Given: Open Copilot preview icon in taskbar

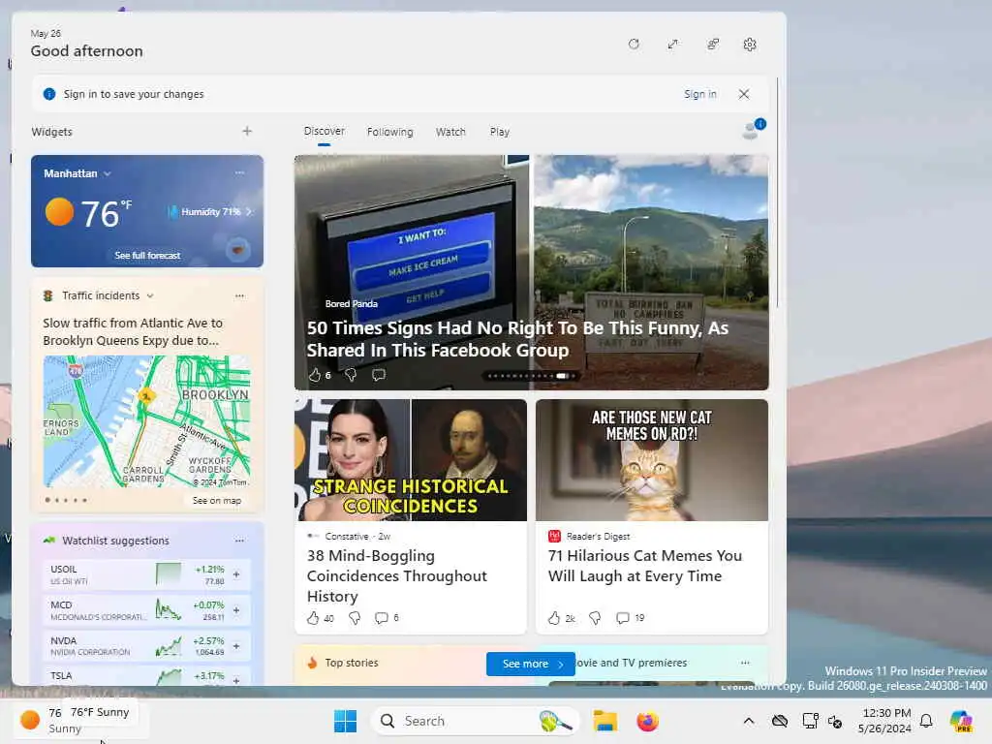Looking at the screenshot, I should 962,721.
